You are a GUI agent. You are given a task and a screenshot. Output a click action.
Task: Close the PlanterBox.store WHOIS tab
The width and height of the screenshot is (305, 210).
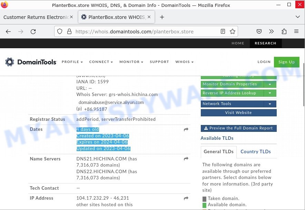149,17
